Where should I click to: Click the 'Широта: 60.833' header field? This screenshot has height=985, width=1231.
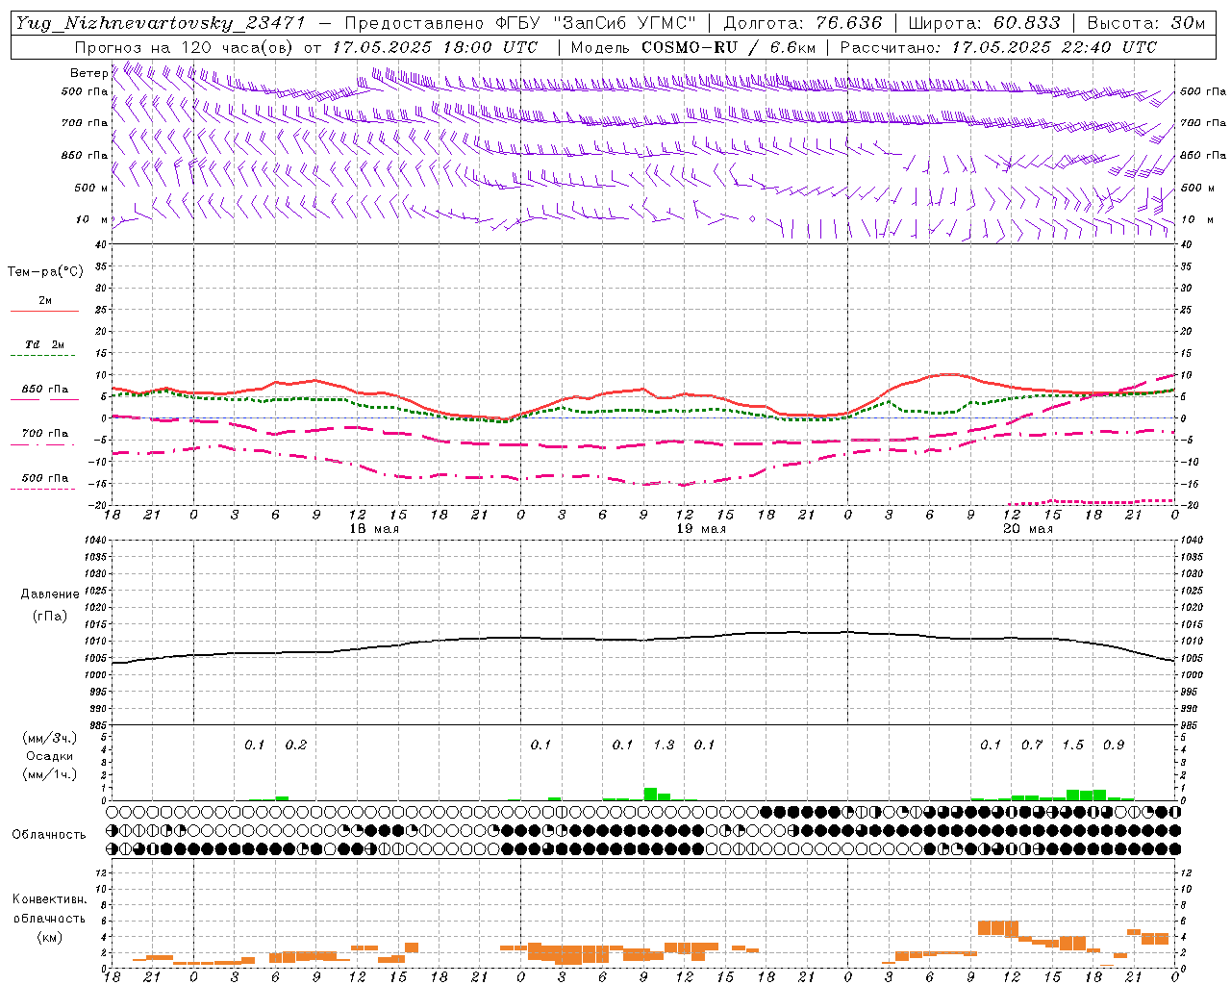[x=985, y=23]
